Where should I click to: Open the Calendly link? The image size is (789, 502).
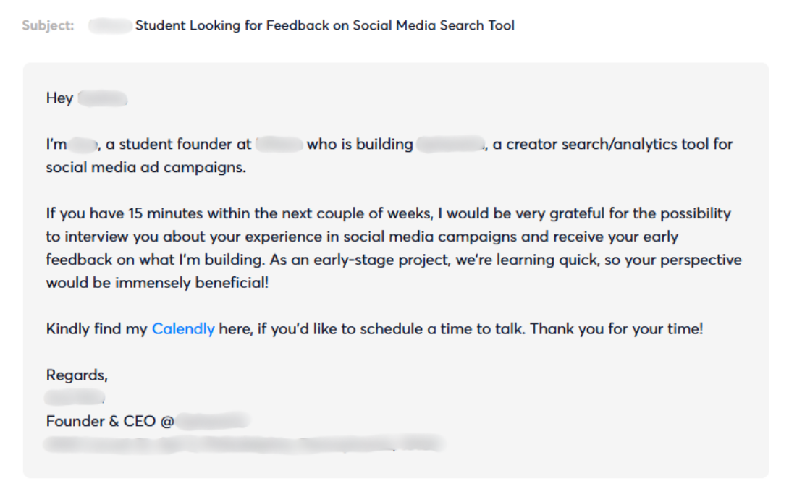point(183,329)
